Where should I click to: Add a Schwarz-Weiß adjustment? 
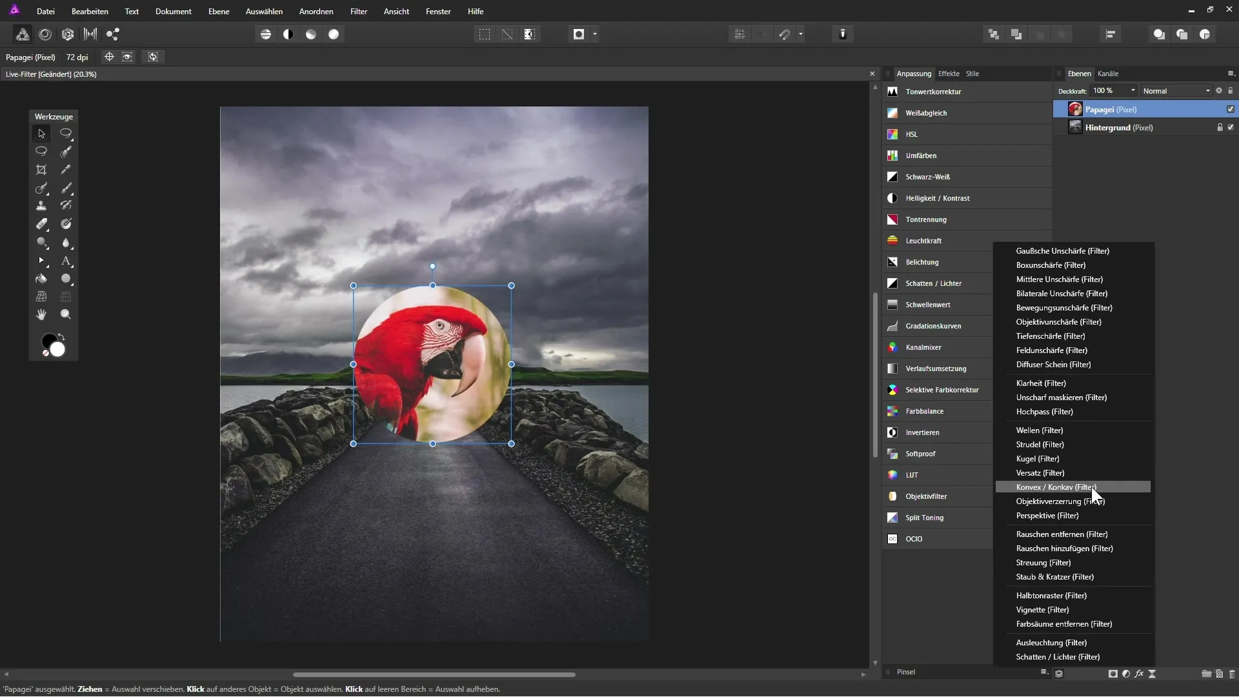click(x=966, y=177)
